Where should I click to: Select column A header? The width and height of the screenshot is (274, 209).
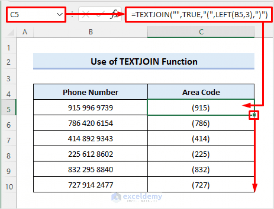point(25,32)
